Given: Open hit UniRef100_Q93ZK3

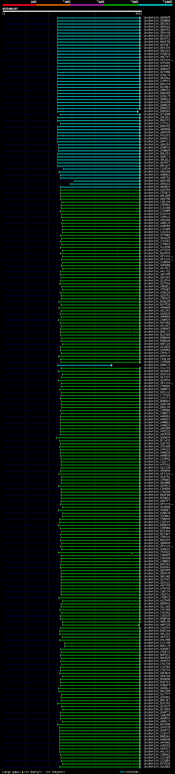Looking at the screenshot, I should [157, 24].
